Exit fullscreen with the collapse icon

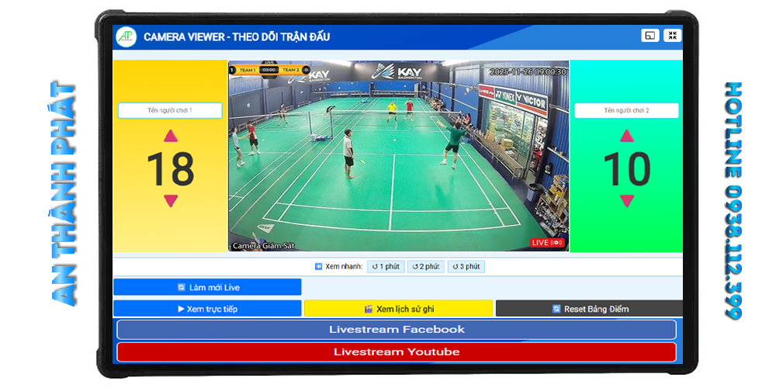673,35
